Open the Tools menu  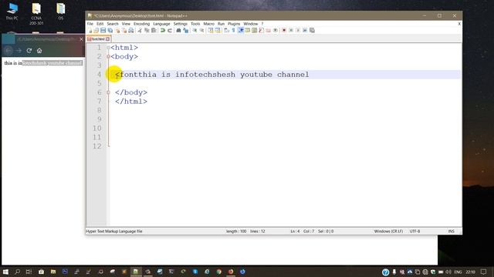coord(195,24)
